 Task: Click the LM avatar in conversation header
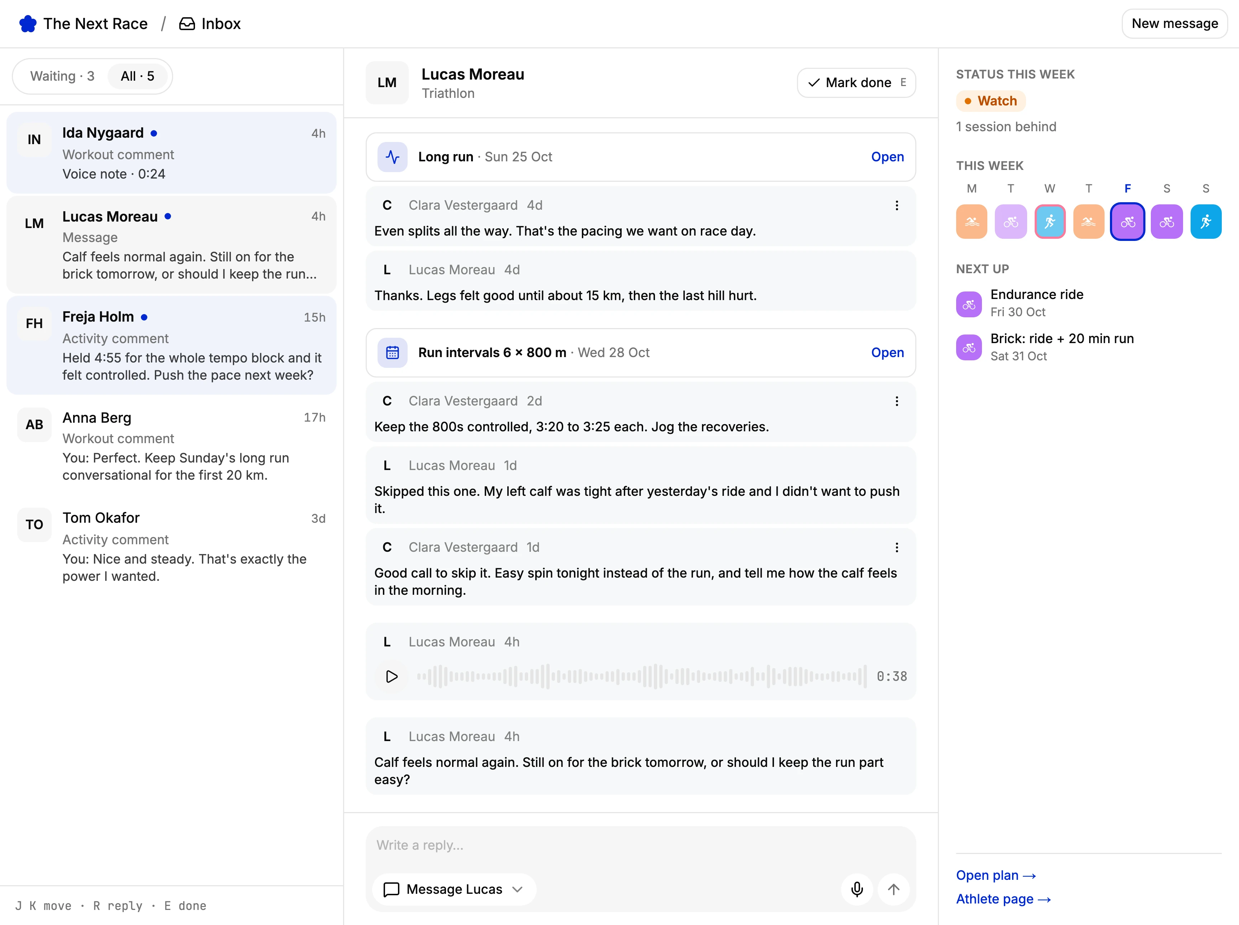tap(387, 83)
